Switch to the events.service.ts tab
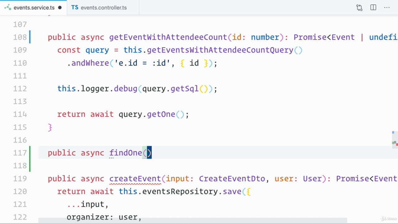 [34, 8]
